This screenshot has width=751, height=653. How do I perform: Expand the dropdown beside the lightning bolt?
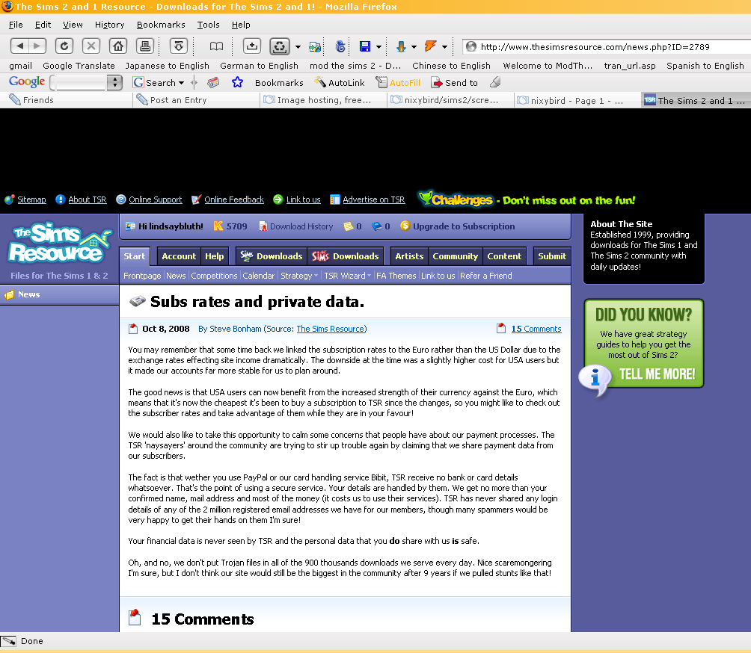click(x=444, y=47)
